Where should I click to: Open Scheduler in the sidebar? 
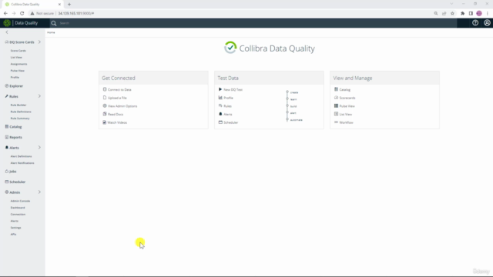click(15, 182)
